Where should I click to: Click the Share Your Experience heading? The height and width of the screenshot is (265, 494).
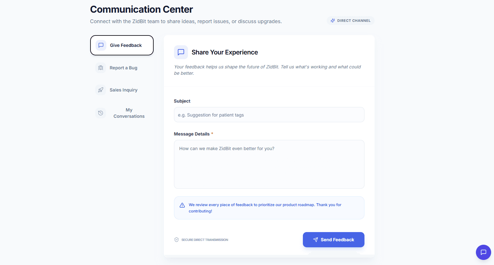click(x=225, y=52)
